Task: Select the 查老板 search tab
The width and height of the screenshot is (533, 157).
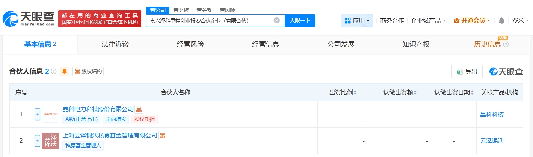Action: click(x=181, y=10)
